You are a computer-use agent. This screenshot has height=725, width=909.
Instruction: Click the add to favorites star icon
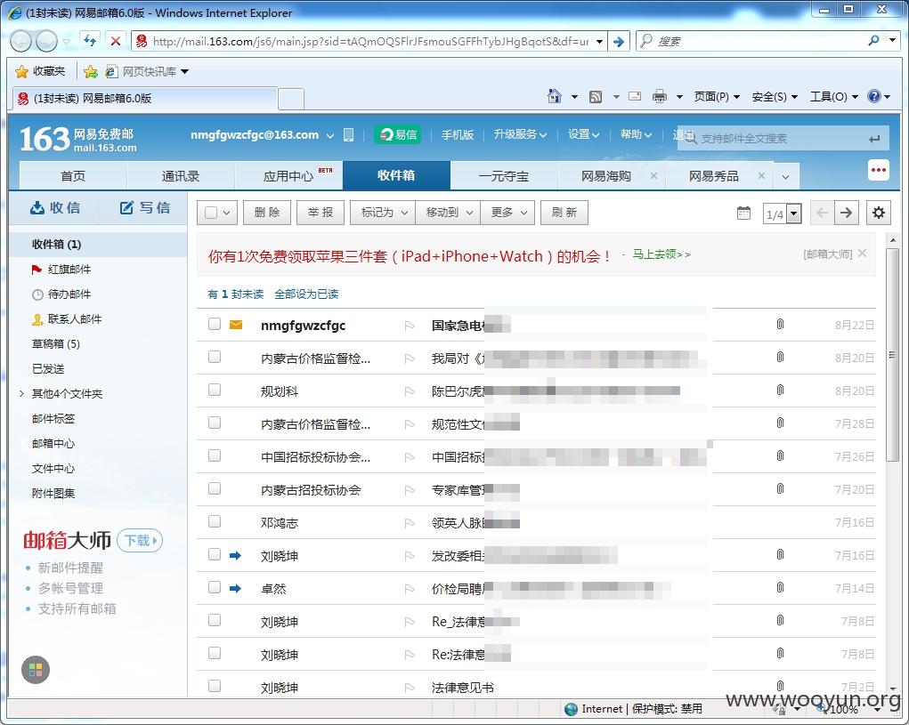pos(91,71)
